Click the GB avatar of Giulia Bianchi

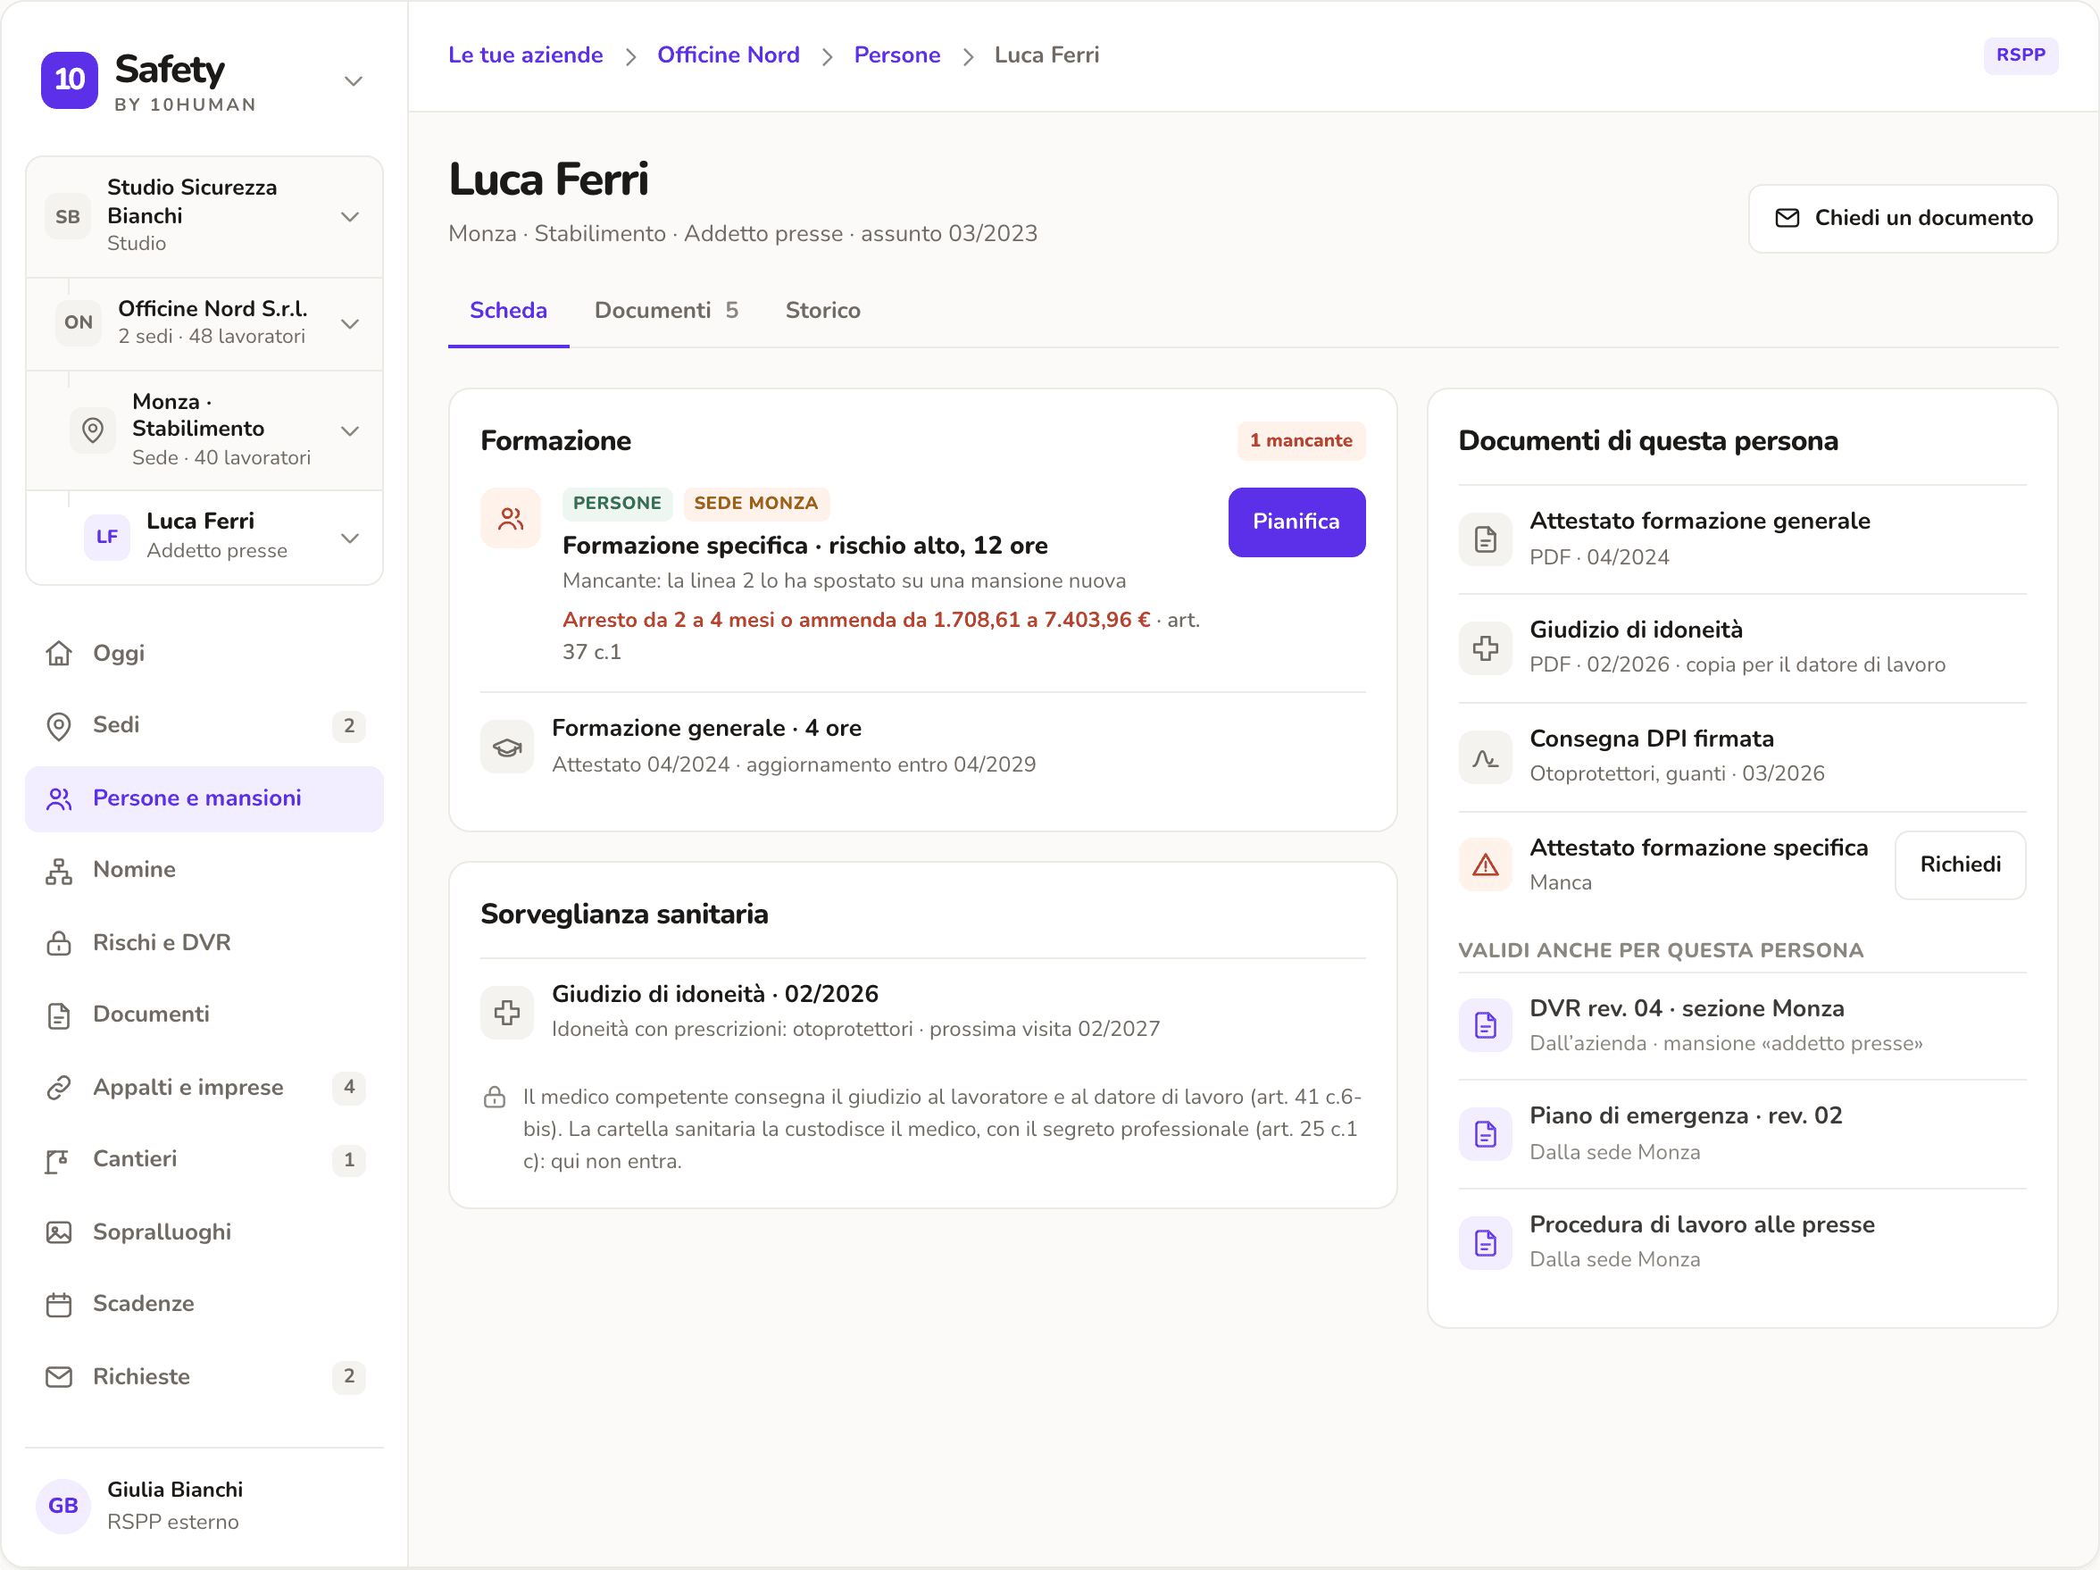coord(63,1506)
